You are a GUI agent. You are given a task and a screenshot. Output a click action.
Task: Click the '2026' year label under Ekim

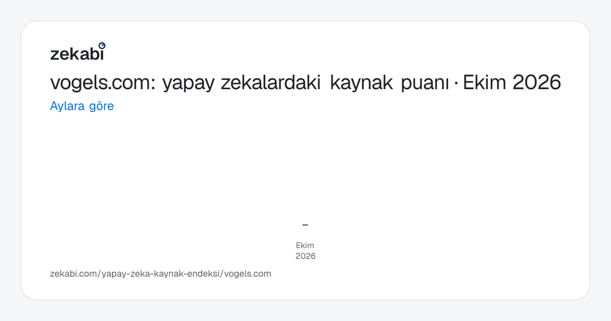point(305,256)
